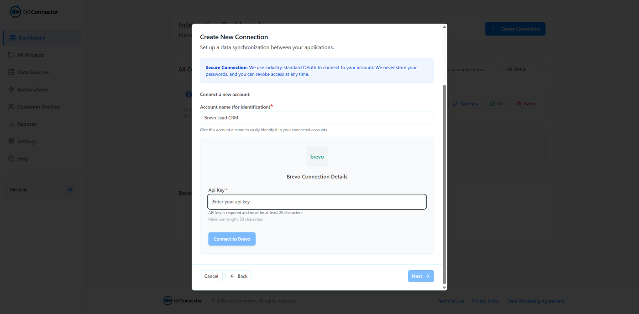Click the Michelle user avatar
Image resolution: width=639 pixels, height=314 pixels.
tap(70, 190)
